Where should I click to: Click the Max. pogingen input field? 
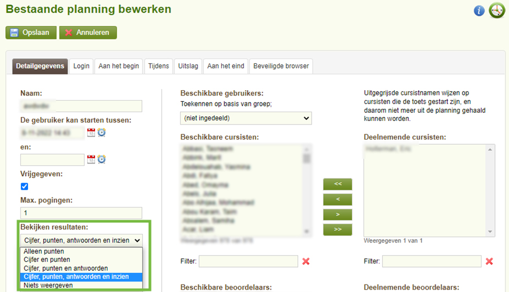pyautogui.click(x=81, y=213)
